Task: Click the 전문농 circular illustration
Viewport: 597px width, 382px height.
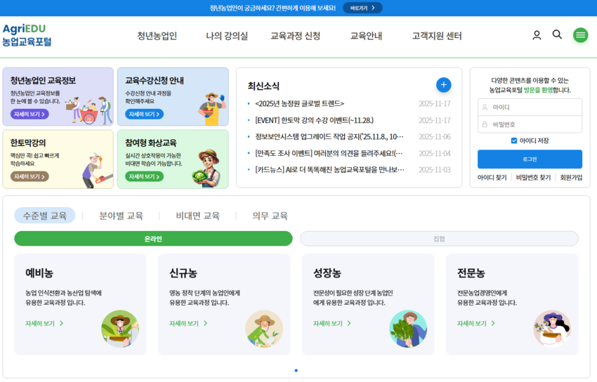Action: tap(552, 329)
